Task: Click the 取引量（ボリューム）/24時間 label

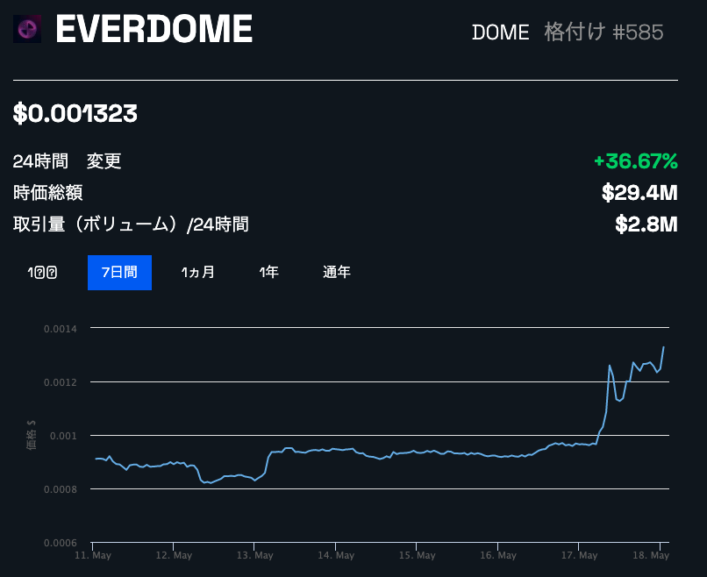Action: pos(131,224)
